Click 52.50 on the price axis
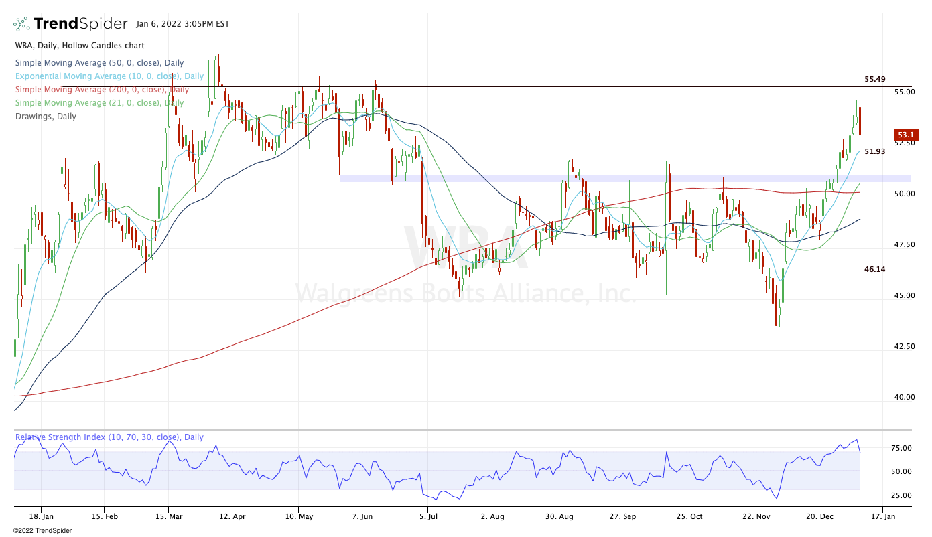932x537 pixels. [x=905, y=143]
